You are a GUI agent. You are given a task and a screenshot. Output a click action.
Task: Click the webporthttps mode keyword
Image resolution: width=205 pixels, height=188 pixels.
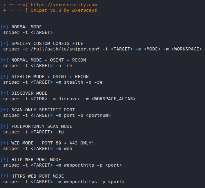point(80,182)
